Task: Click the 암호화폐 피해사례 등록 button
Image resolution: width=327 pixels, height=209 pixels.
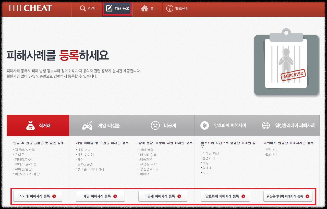Action: click(x=225, y=196)
